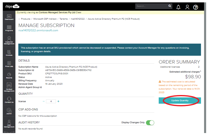Screen dimensions: 207x136
Task: Open notifications bell
Action: (x=178, y=7)
